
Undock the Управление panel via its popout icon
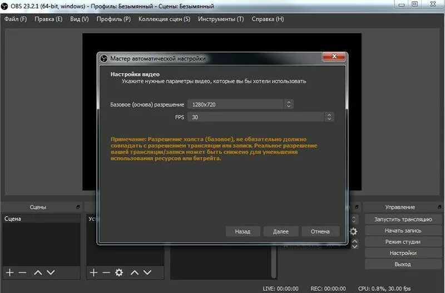pos(439,207)
